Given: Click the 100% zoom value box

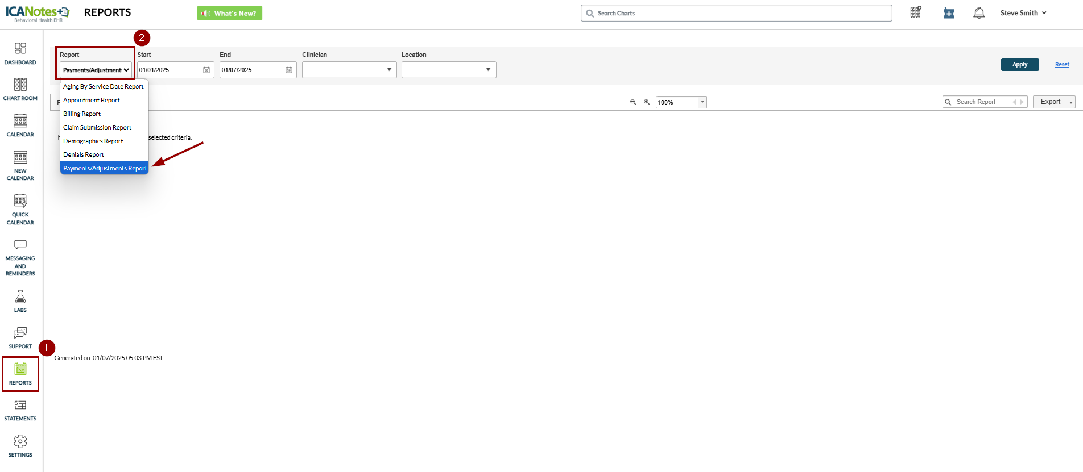Looking at the screenshot, I should tap(677, 102).
